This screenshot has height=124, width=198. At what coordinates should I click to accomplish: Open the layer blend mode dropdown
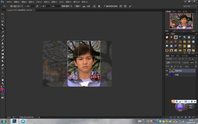(173, 62)
